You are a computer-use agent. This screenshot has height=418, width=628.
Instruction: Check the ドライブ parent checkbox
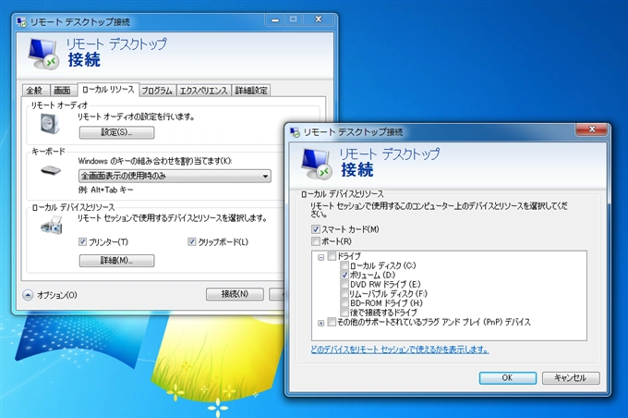[332, 256]
